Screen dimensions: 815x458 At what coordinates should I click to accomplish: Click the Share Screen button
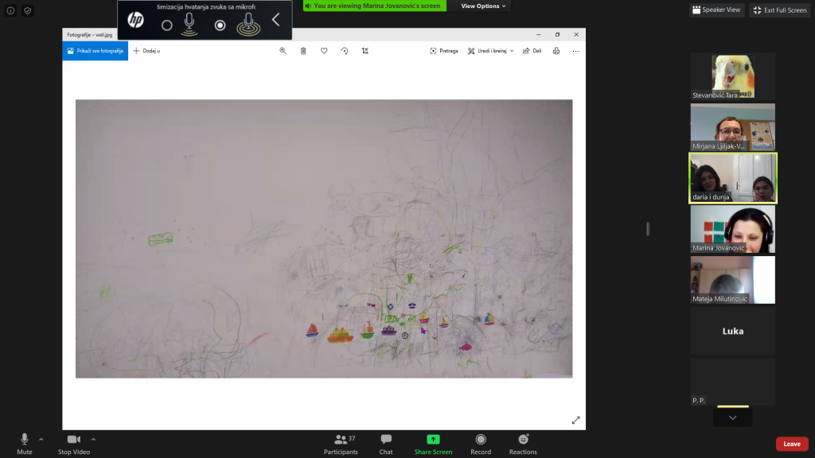[x=433, y=444]
